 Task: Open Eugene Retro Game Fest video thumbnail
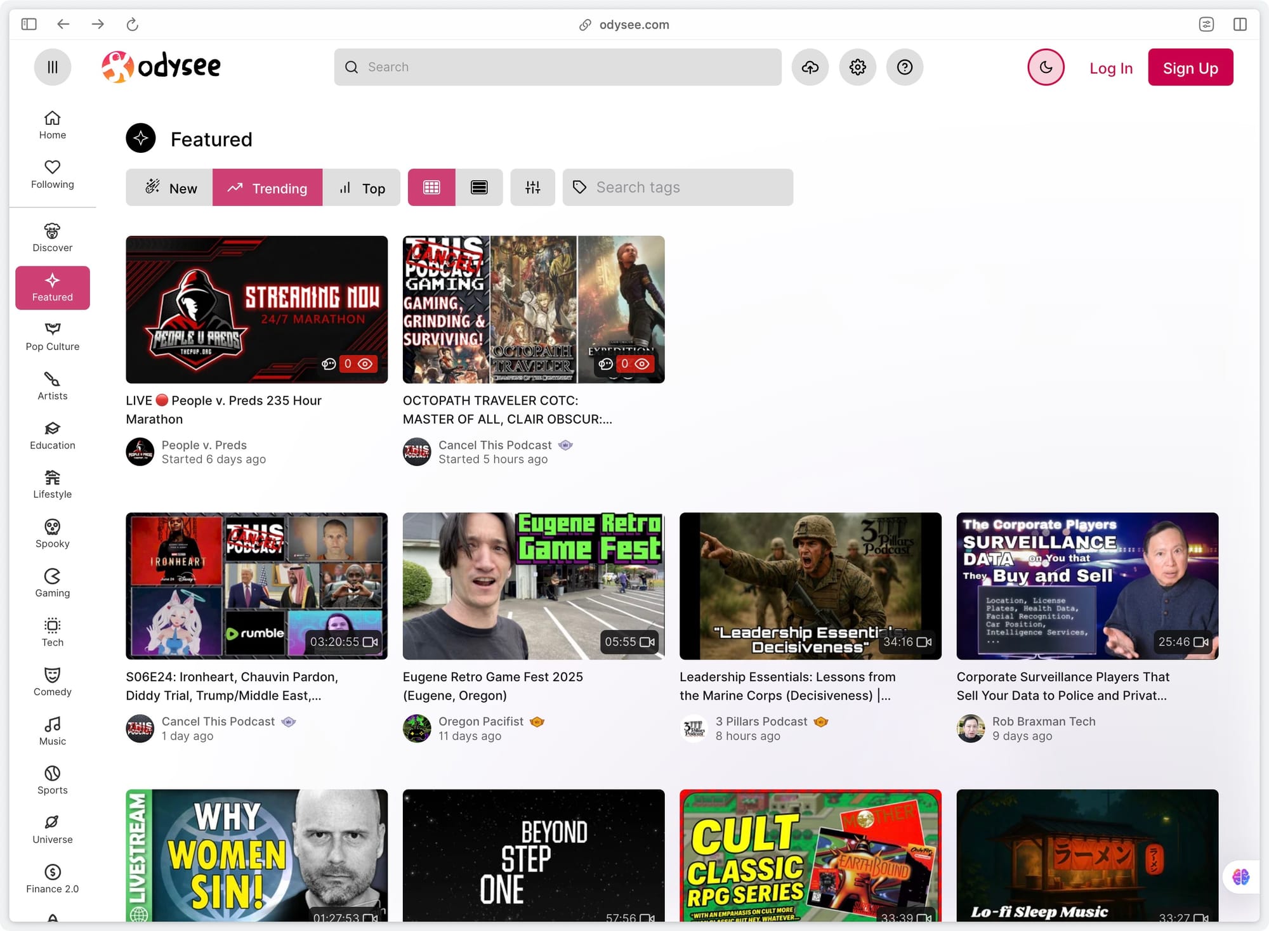533,585
